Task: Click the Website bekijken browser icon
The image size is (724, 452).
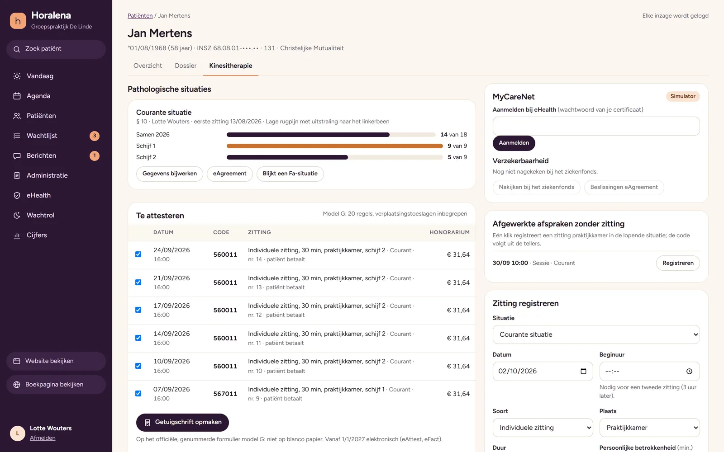Action: tap(17, 361)
